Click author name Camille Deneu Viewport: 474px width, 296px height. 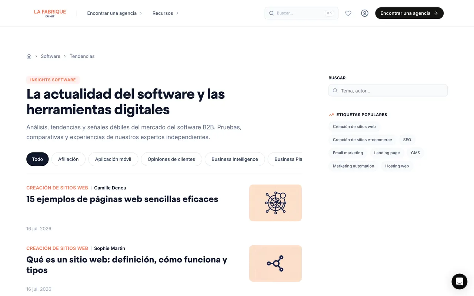click(x=110, y=188)
